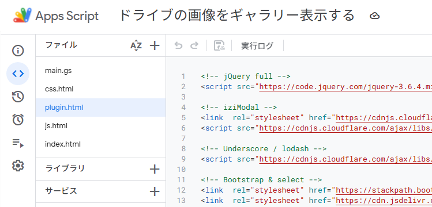Viewport: 432px width, 207px height.
Task: Click the undo arrow in editor toolbar
Action: 178,45
